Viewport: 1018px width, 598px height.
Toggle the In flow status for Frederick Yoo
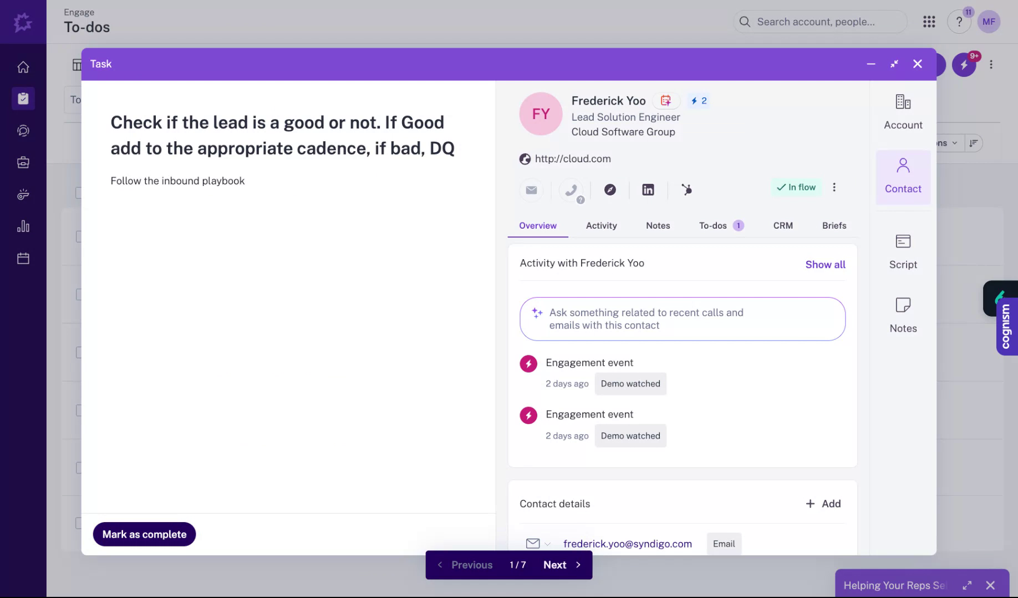point(796,187)
